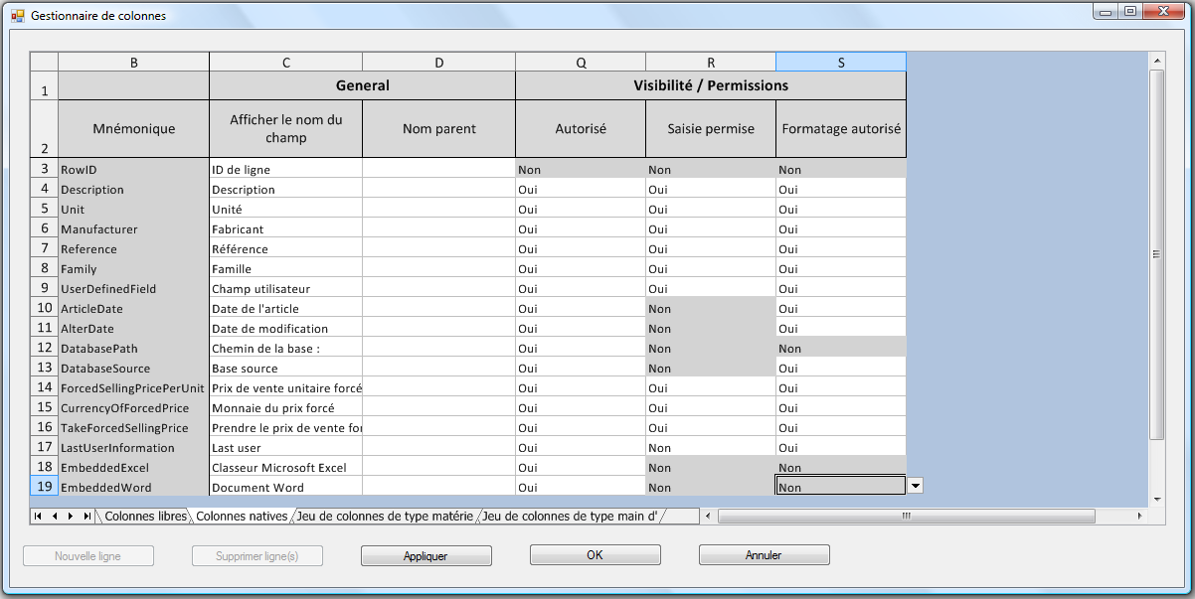Switch to Colonnes libres tab

coord(145,517)
